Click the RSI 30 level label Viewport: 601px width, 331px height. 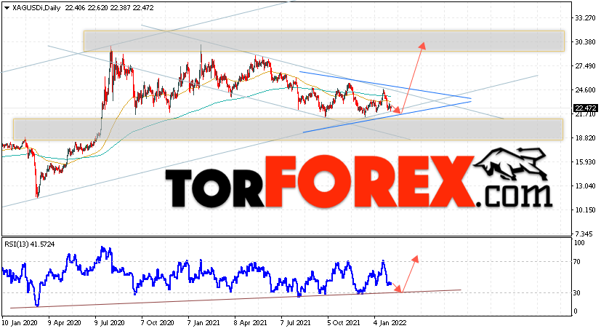pos(577,293)
